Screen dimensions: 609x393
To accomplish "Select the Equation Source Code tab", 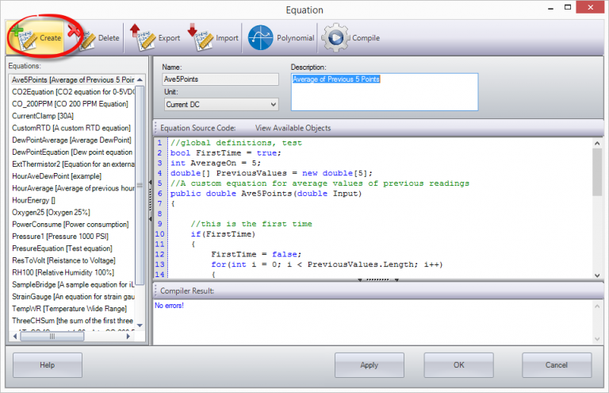I will (198, 129).
